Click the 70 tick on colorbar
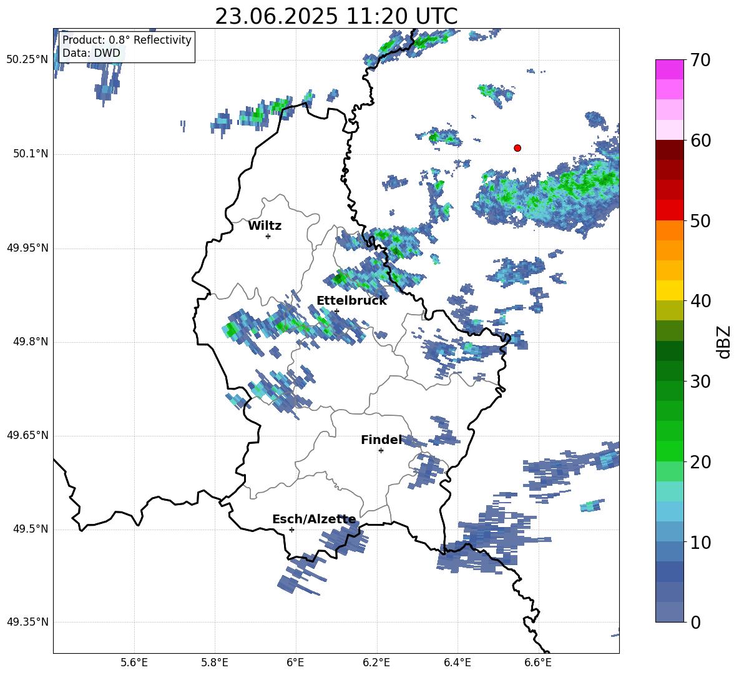The image size is (739, 675). (700, 61)
